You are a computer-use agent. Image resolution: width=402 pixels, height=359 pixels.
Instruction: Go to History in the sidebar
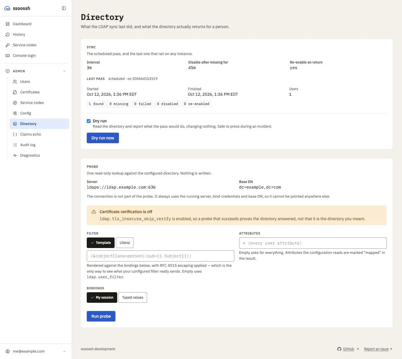coord(36,35)
